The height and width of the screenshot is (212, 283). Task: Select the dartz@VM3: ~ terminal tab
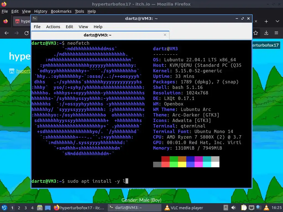pos(100,35)
